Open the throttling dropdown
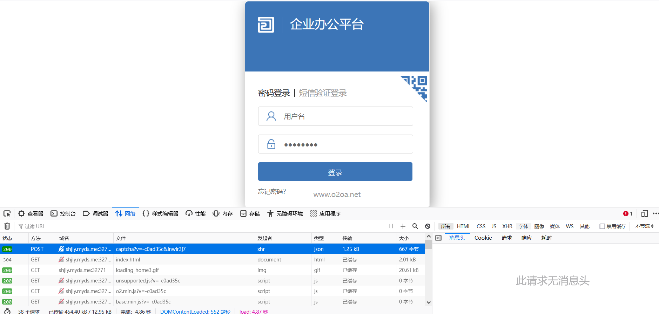Viewport: 659px width, 314px height. (x=644, y=226)
